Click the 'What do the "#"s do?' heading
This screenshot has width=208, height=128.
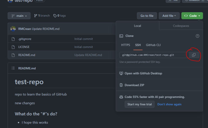[x=36, y=114]
